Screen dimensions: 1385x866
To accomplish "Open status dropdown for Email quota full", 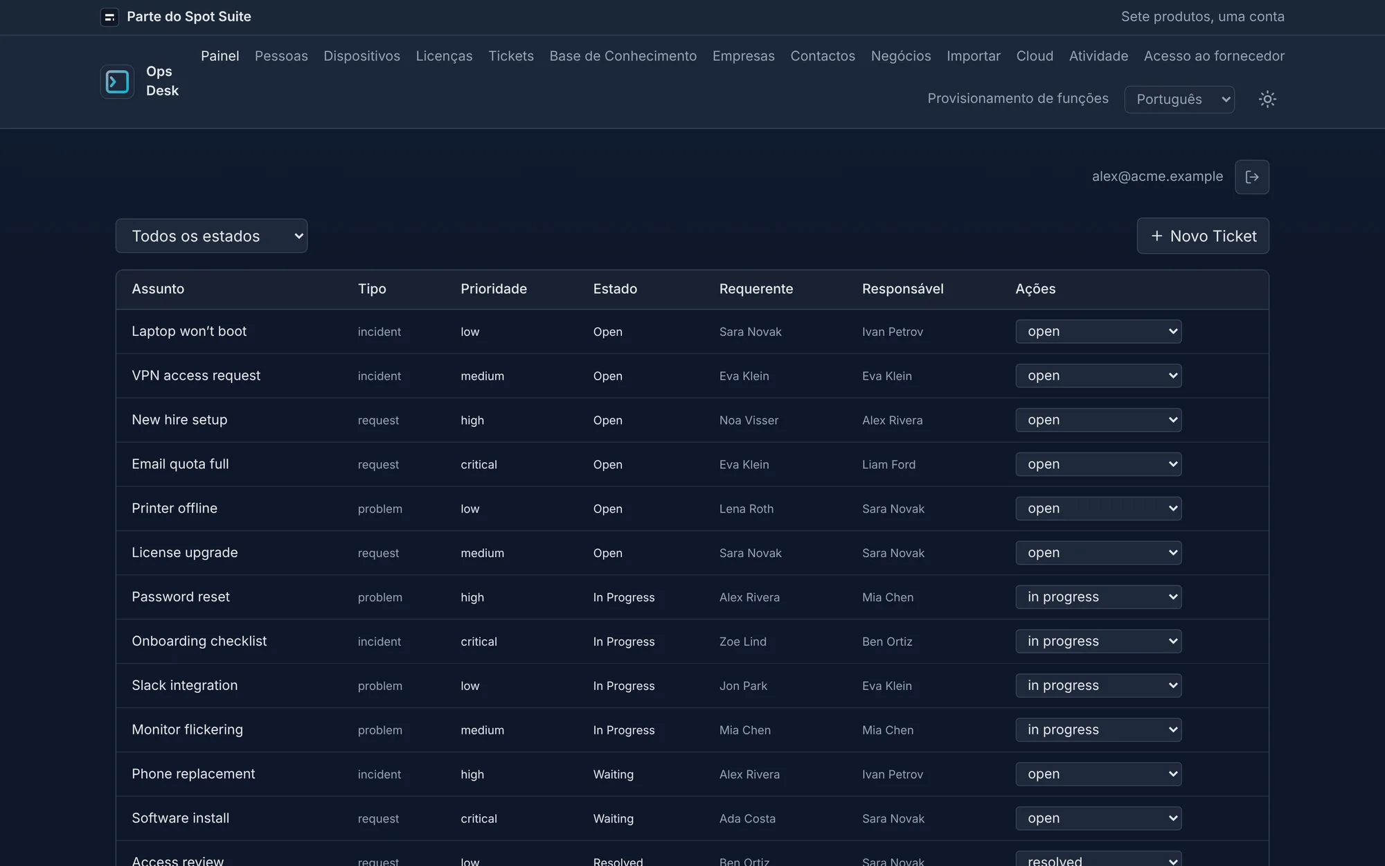I will pos(1098,464).
